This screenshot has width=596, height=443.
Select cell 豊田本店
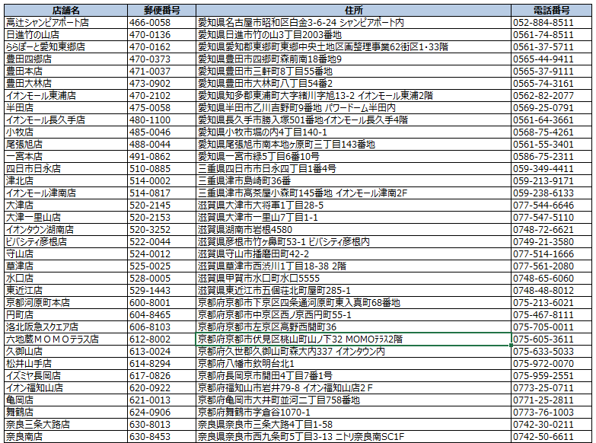click(x=65, y=71)
